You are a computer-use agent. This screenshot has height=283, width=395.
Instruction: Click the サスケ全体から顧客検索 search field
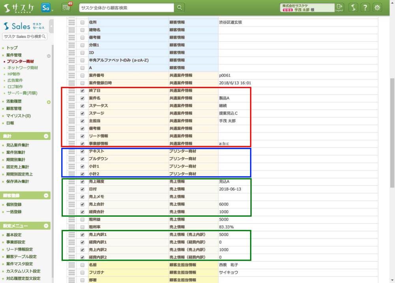pyautogui.click(x=126, y=8)
